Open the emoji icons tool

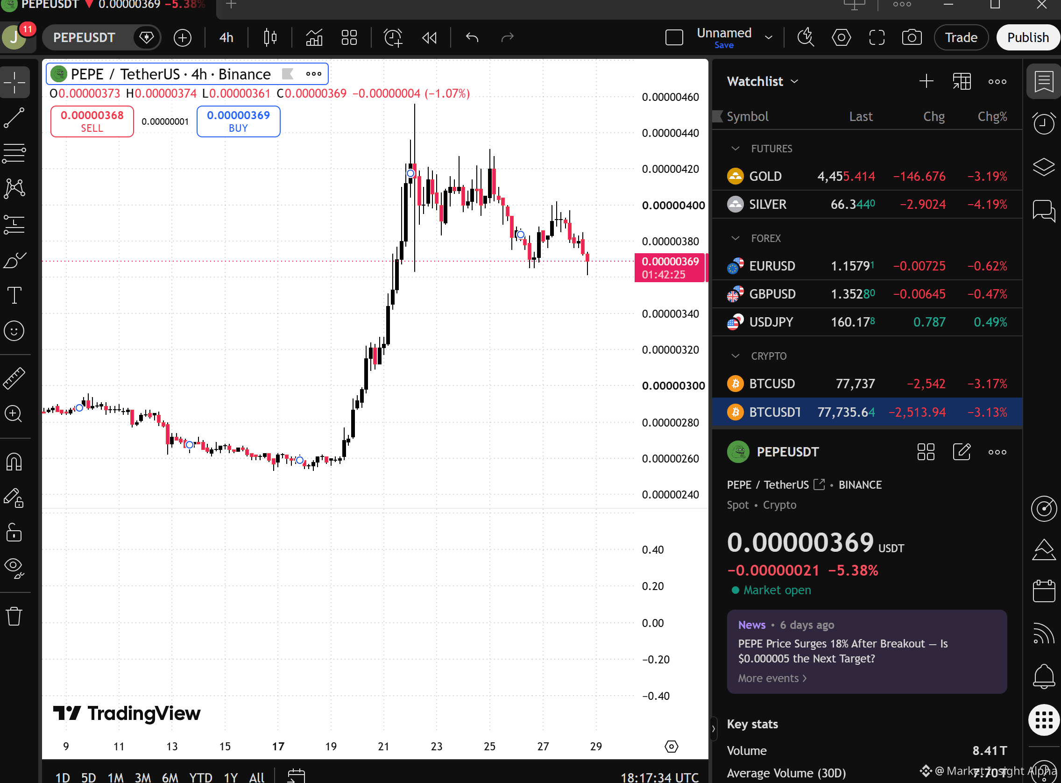(14, 331)
